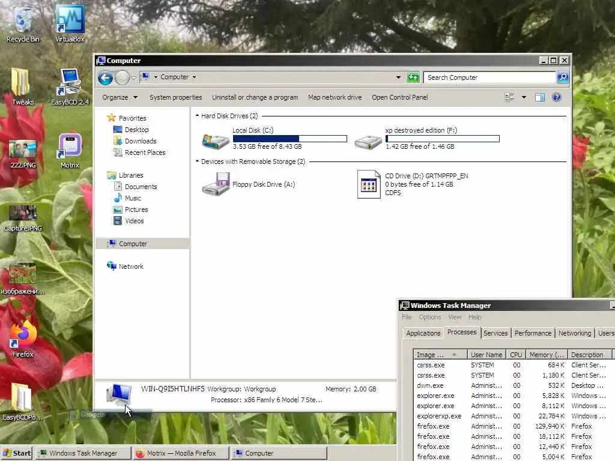Sort processes by the Image name column
Screen dimensions: 615x461
click(440, 354)
